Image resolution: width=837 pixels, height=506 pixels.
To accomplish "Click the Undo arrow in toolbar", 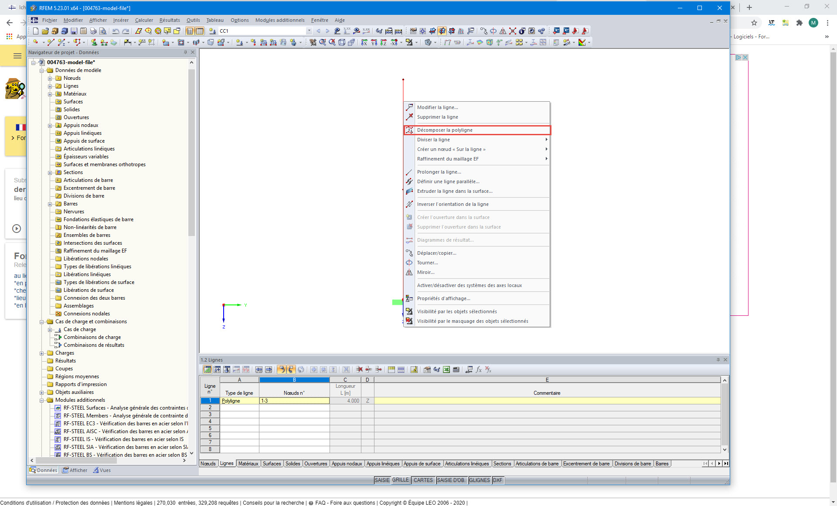I will 116,31.
